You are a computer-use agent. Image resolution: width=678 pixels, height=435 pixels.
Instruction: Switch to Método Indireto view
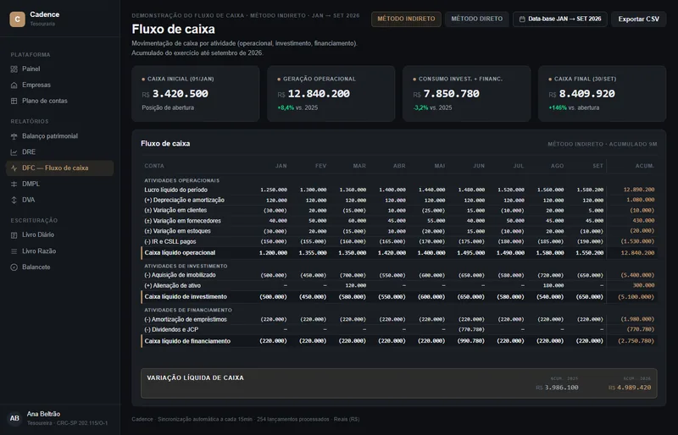pyautogui.click(x=406, y=19)
